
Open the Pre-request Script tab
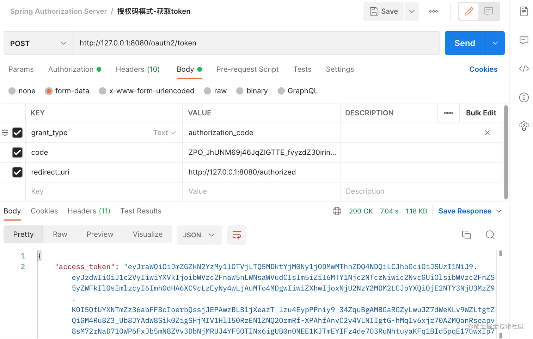tap(247, 69)
